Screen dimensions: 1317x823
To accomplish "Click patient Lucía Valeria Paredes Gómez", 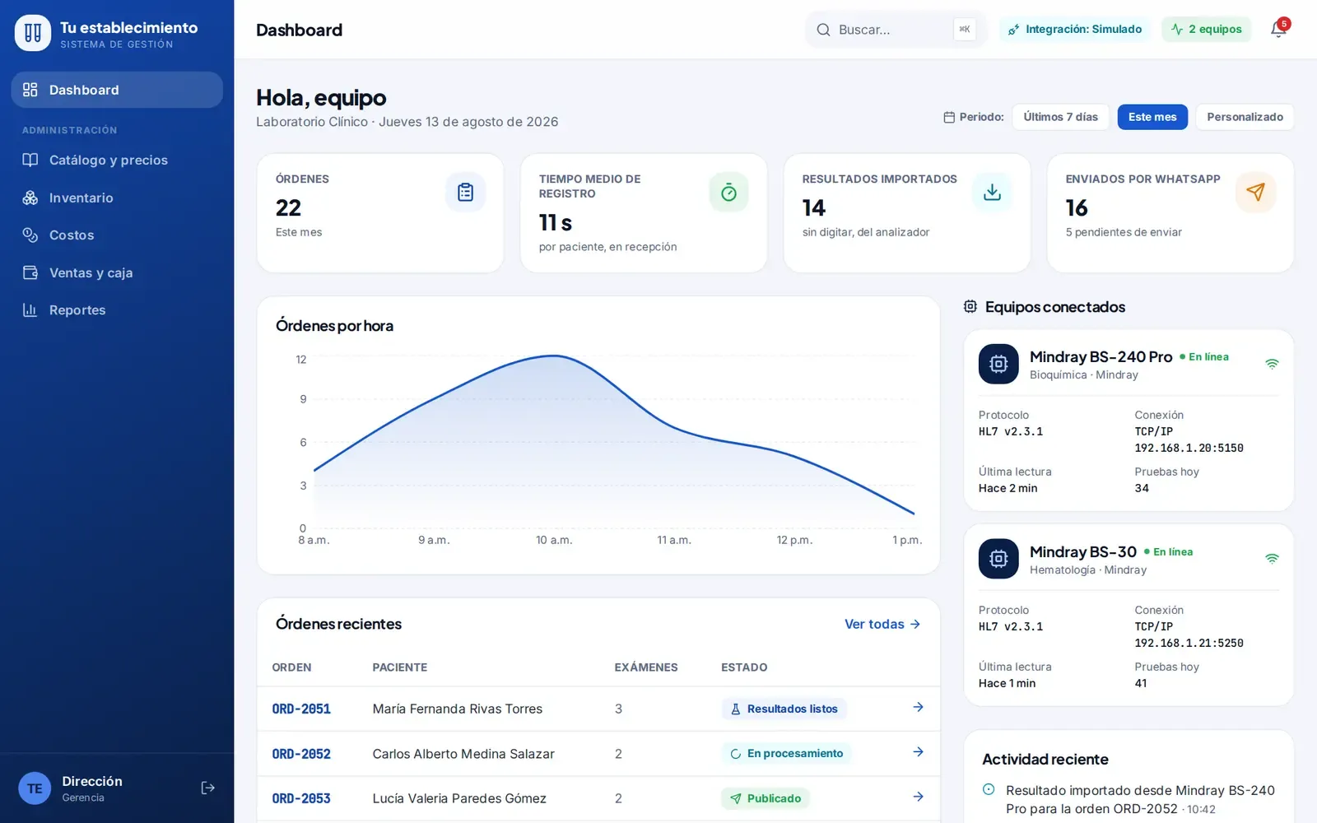I will coord(459,798).
